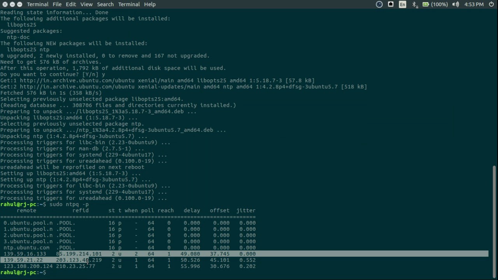The image size is (498, 280).
Task: Click the 'poll' column header
Action: [x=147, y=210]
